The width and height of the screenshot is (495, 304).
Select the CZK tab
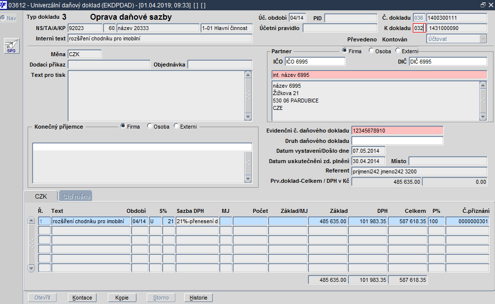click(x=40, y=197)
